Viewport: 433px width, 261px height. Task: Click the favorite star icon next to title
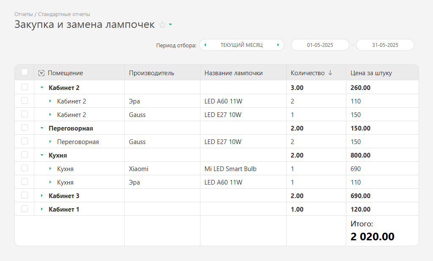(x=162, y=25)
